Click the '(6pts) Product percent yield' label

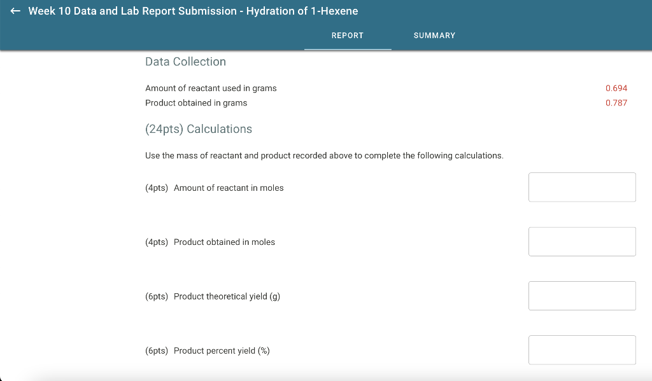coord(206,350)
